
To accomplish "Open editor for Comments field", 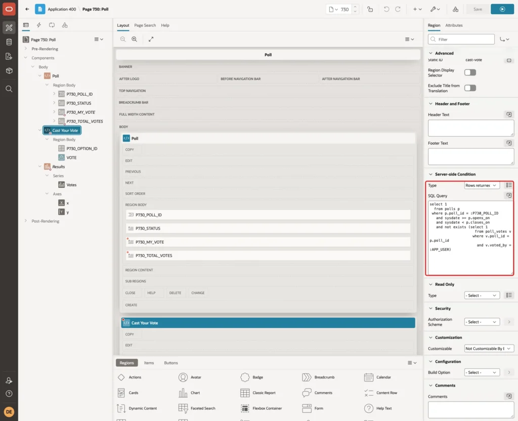I will (509, 396).
